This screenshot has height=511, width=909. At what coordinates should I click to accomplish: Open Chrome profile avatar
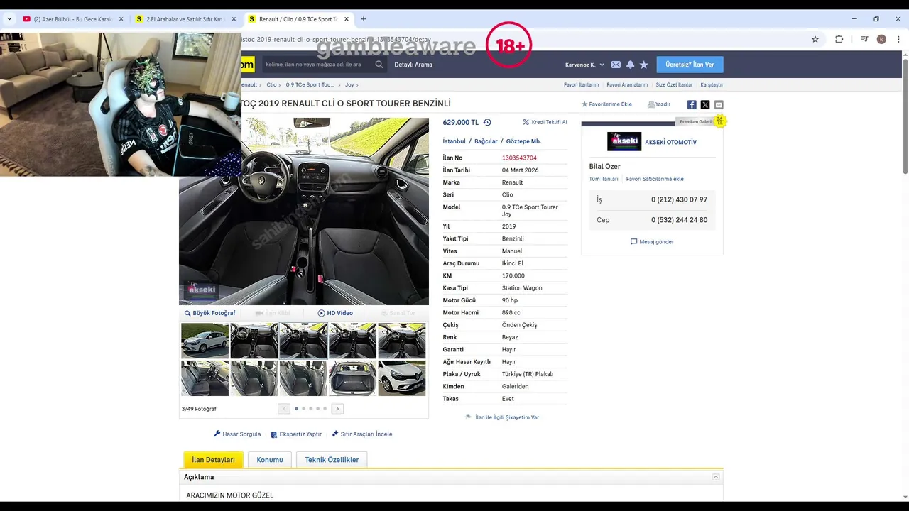[881, 39]
